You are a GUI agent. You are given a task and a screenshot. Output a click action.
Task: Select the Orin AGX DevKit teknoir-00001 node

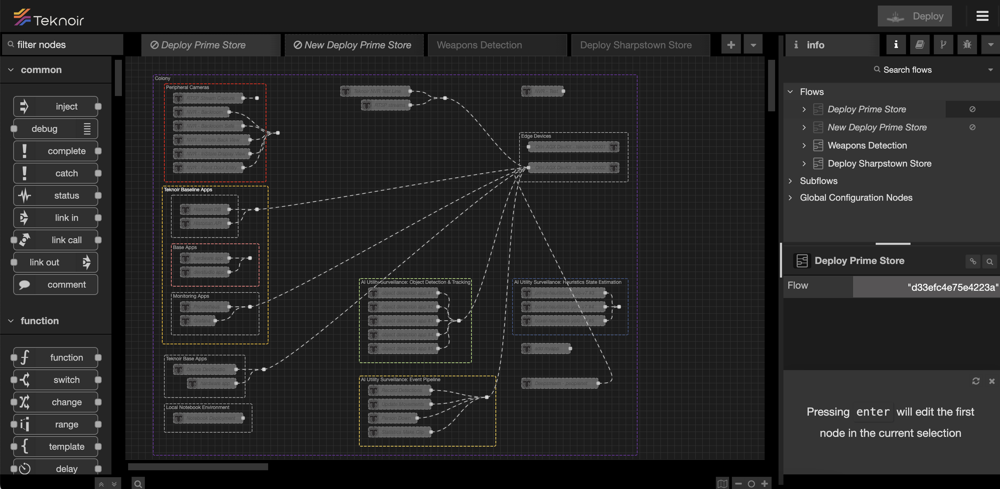click(573, 146)
